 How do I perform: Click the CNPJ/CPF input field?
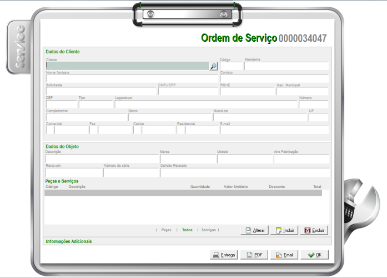coord(188,91)
